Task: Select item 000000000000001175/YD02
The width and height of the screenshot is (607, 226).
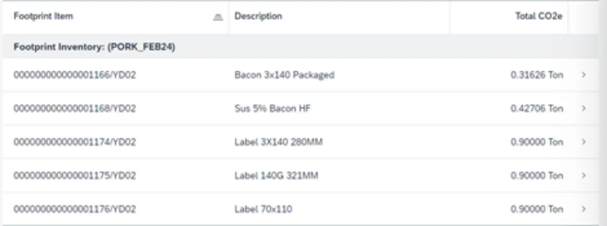Action: tap(75, 175)
